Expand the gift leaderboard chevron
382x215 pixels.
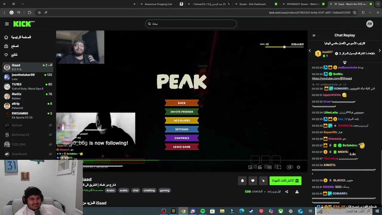(x=345, y=62)
